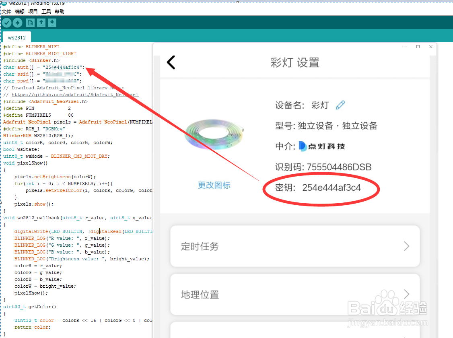This screenshot has width=453, height=338.
Task: Click the void ws2812_callback line
Action: pyautogui.click(x=78, y=218)
